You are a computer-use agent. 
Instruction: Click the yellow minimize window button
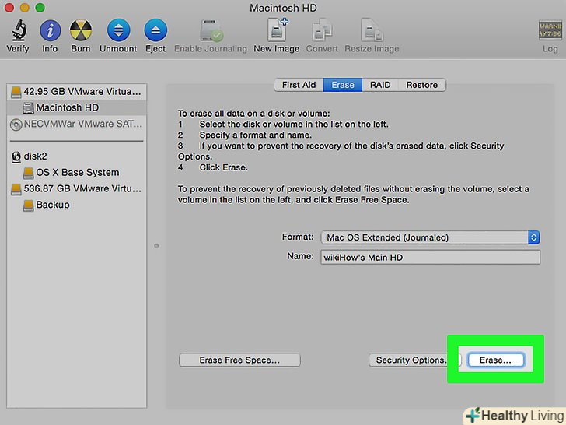click(25, 7)
